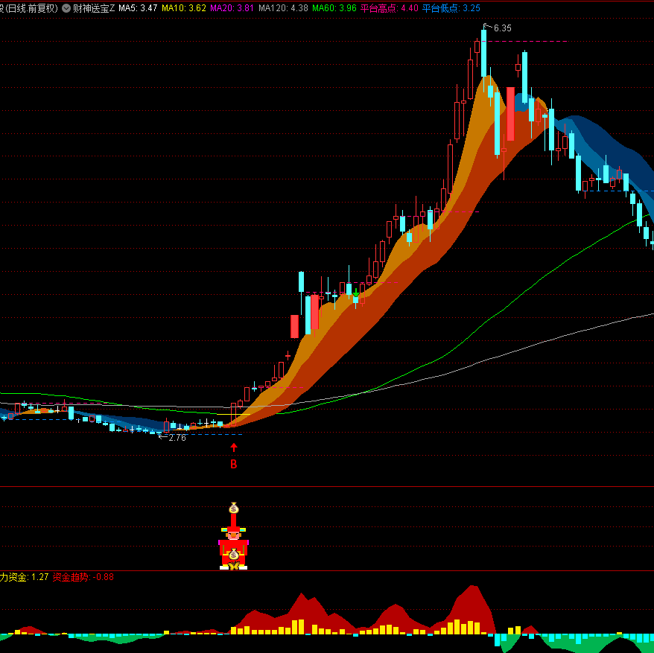654x653 pixels.
Task: Click the 平台高点 4.40 label
Action: coord(389,8)
